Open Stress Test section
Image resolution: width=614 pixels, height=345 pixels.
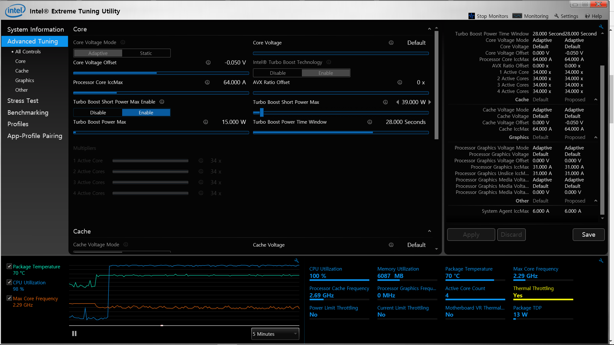point(23,101)
